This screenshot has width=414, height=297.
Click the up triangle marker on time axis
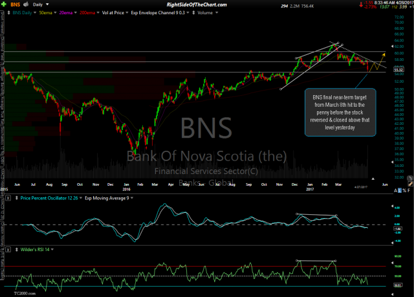pyautogui.click(x=373, y=179)
